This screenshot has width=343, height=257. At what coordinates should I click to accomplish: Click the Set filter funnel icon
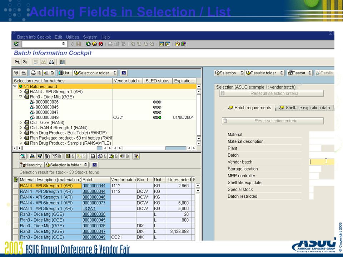55,156
